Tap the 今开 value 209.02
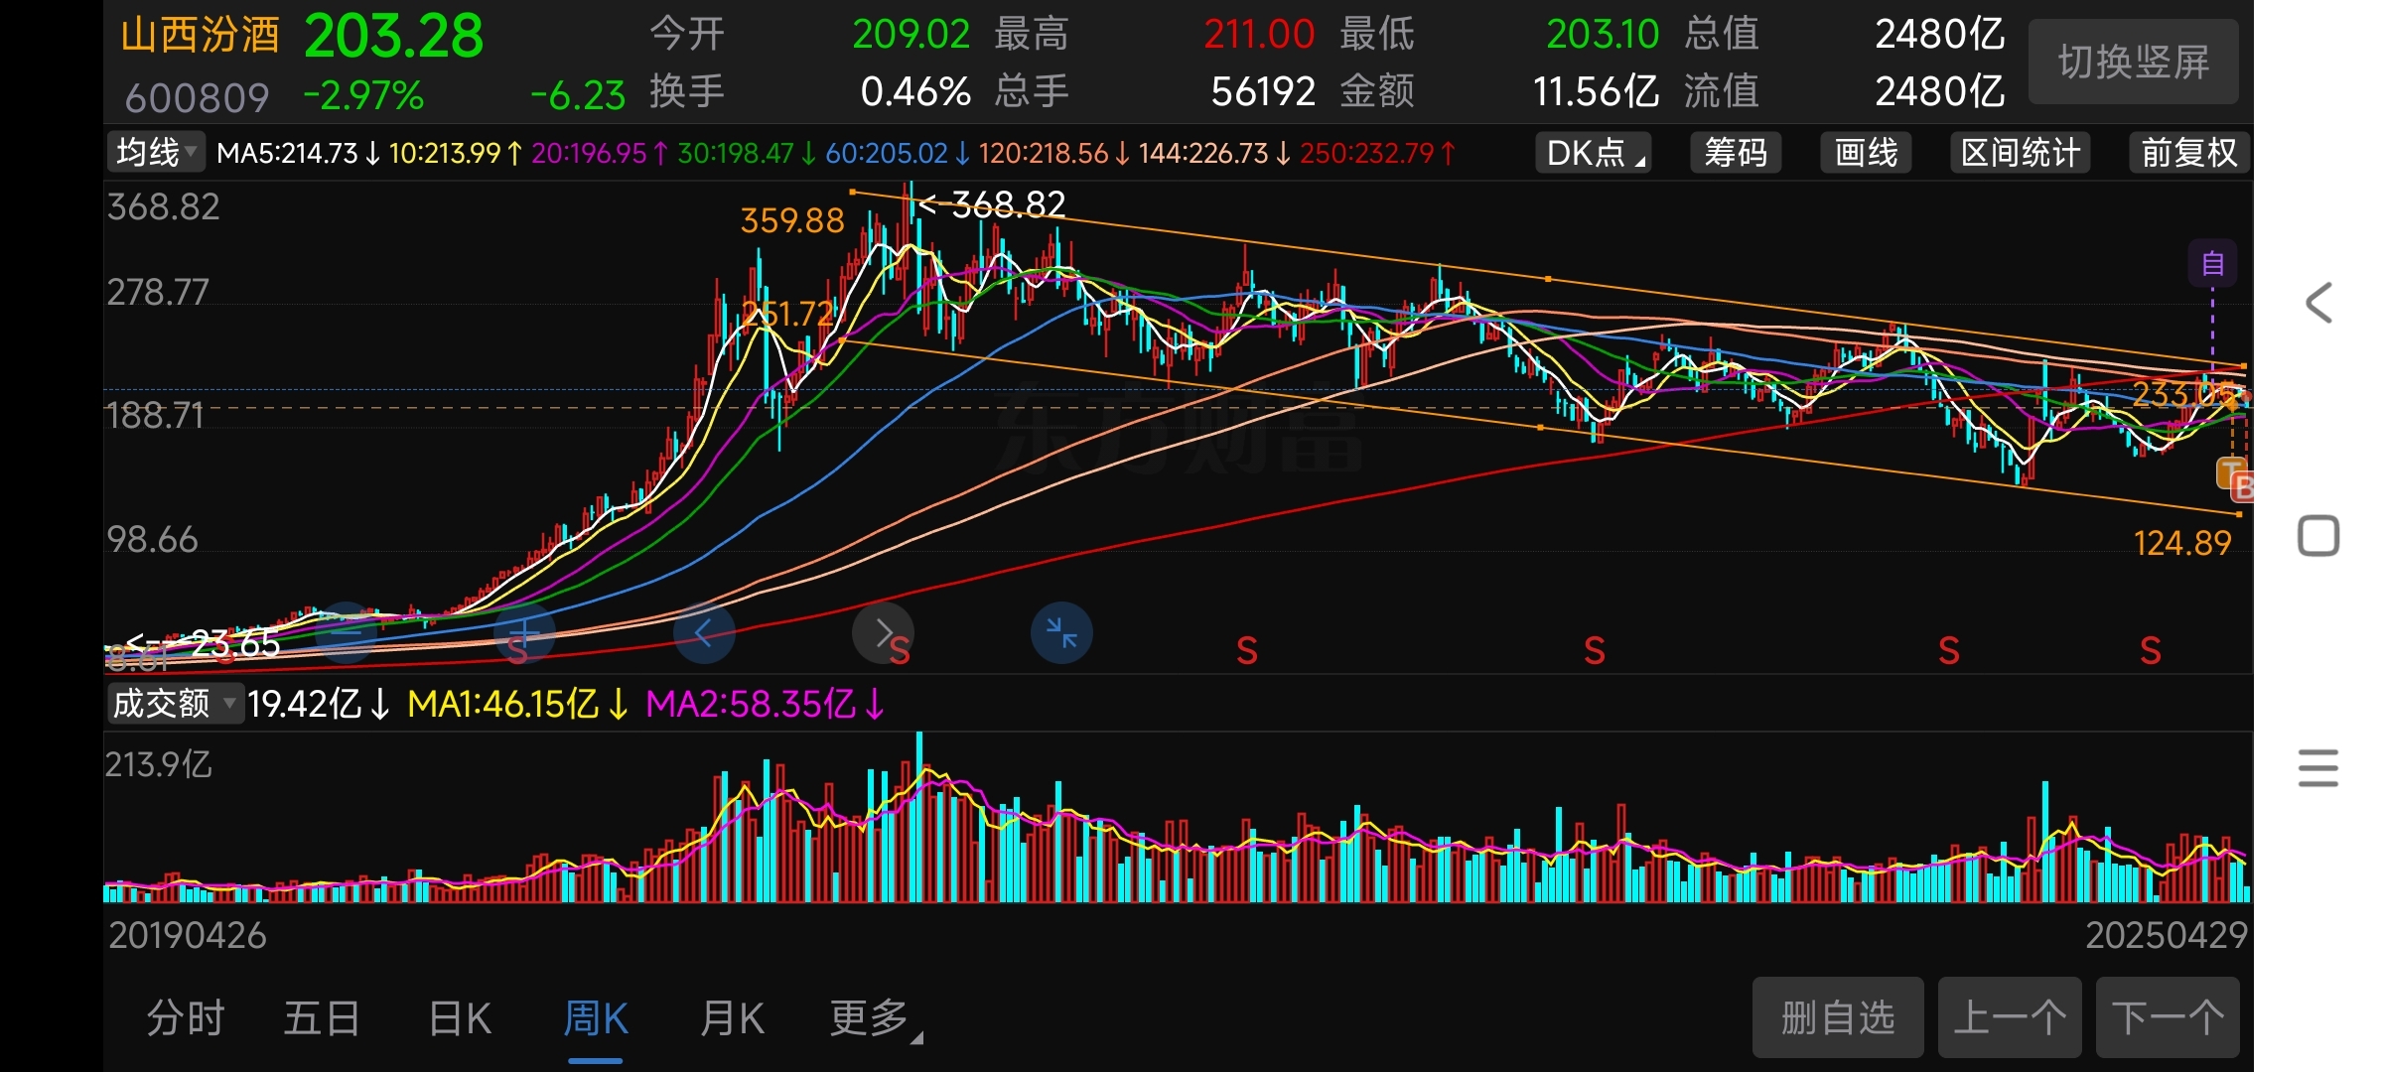2383x1072 pixels. click(x=911, y=35)
